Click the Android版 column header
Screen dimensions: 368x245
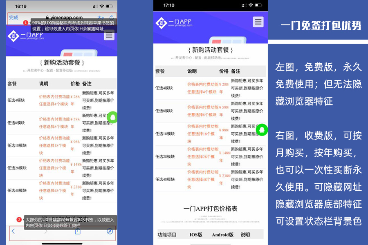point(223,235)
